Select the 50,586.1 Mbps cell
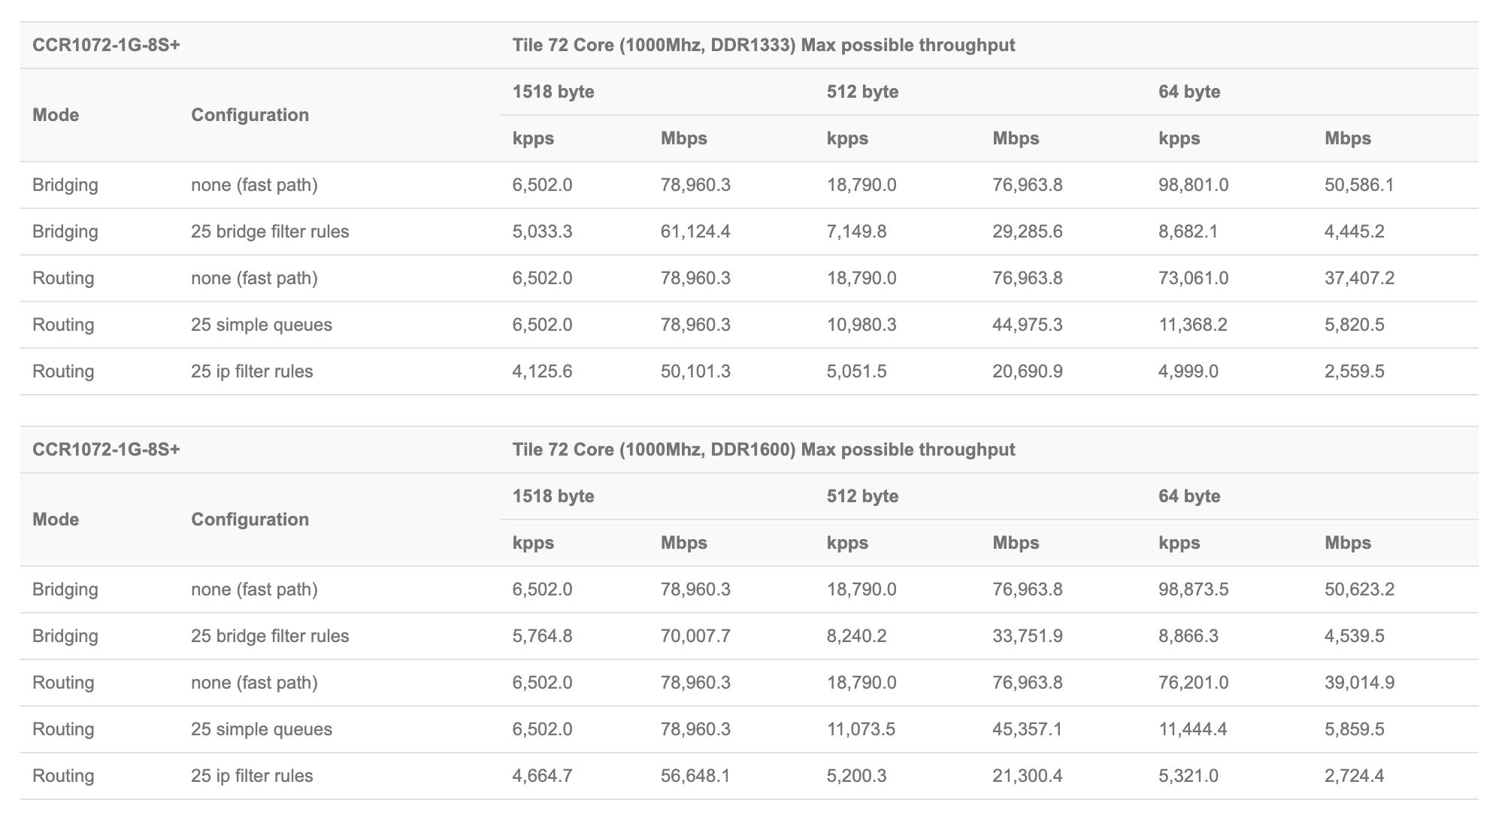This screenshot has width=1511, height=824. (1358, 185)
